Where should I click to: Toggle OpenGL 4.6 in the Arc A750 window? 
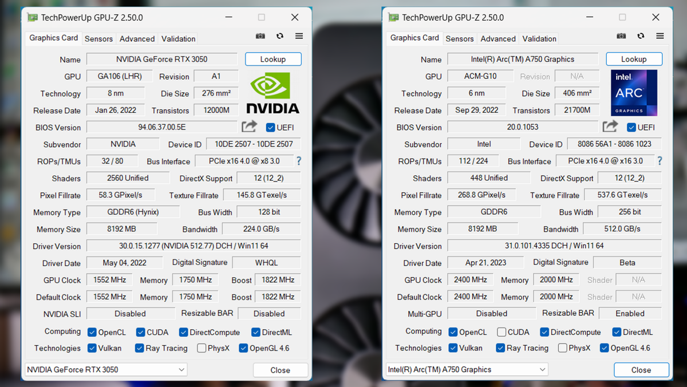(605, 348)
